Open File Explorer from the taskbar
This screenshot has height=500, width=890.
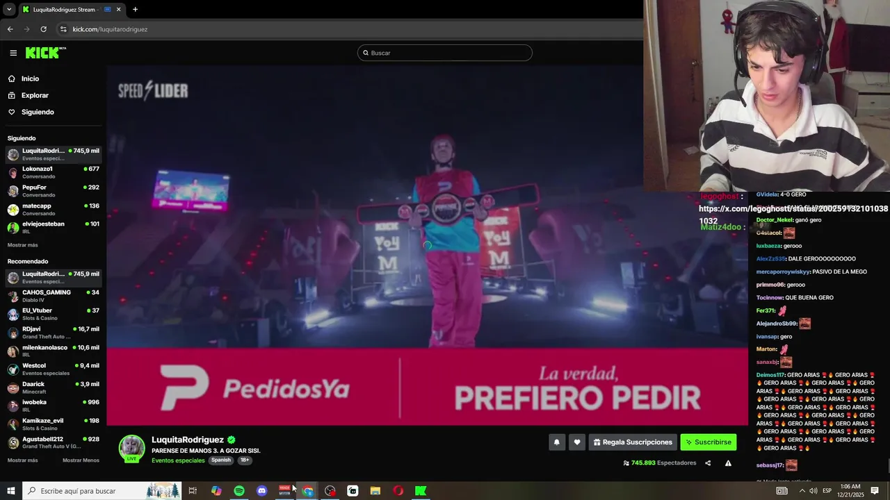(375, 491)
